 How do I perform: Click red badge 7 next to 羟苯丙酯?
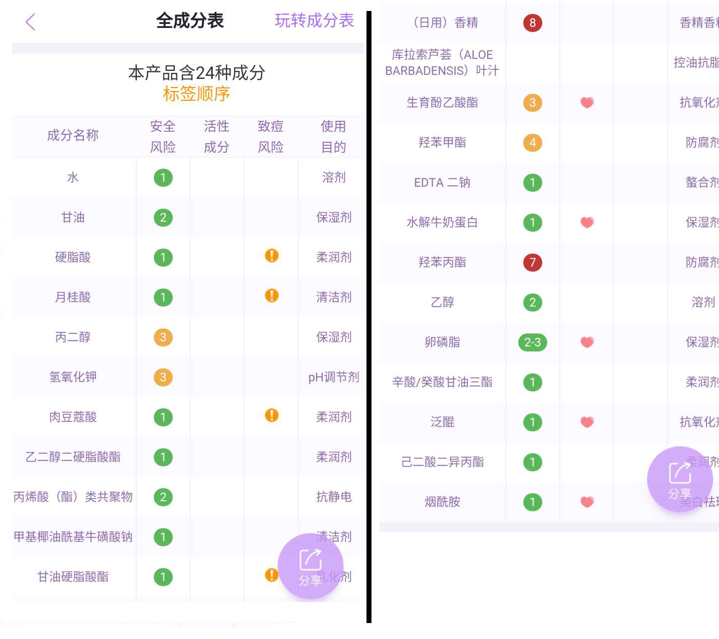532,262
